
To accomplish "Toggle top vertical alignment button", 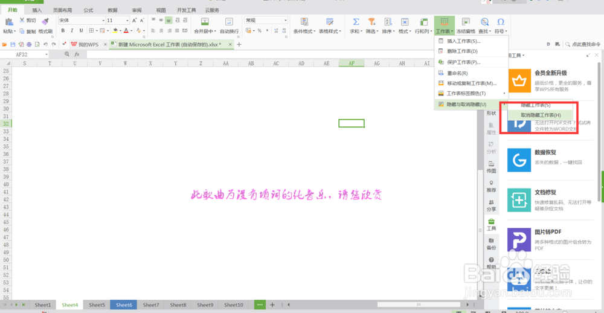I will pyautogui.click(x=153, y=20).
